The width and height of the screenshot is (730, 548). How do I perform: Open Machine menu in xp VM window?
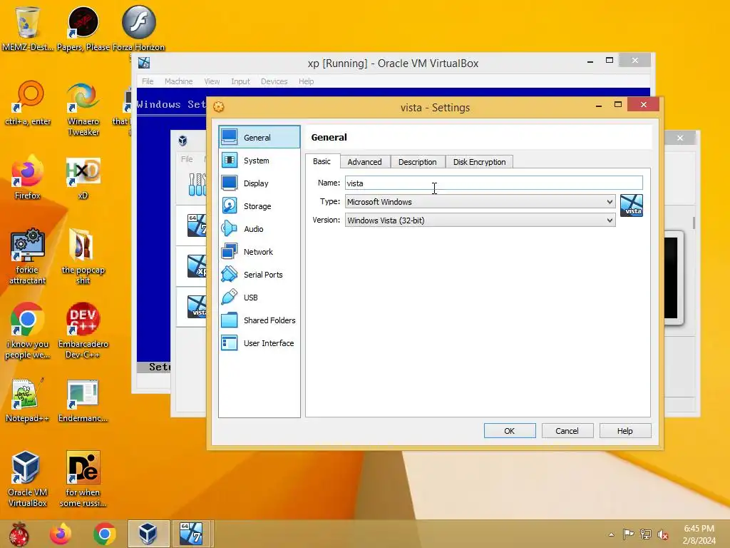pos(179,81)
